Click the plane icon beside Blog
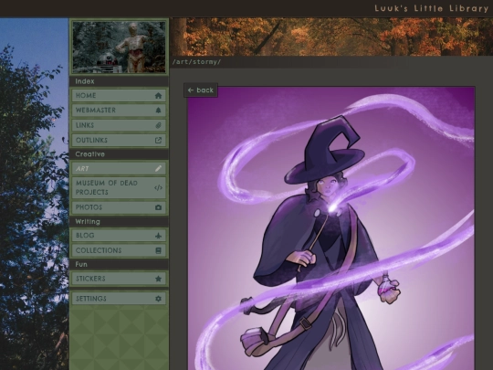Screen dimensions: 493x370 159,236
